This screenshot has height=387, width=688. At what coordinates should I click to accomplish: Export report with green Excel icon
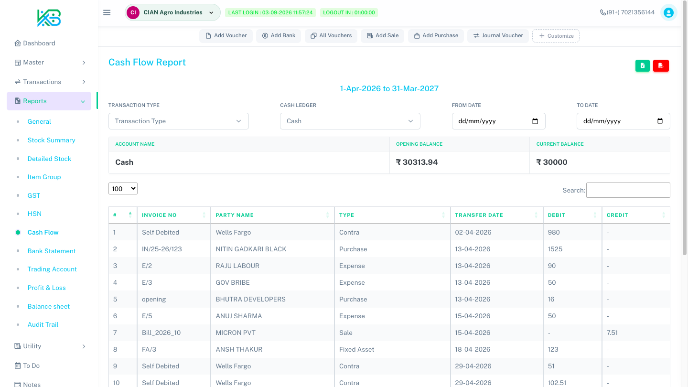pyautogui.click(x=643, y=66)
